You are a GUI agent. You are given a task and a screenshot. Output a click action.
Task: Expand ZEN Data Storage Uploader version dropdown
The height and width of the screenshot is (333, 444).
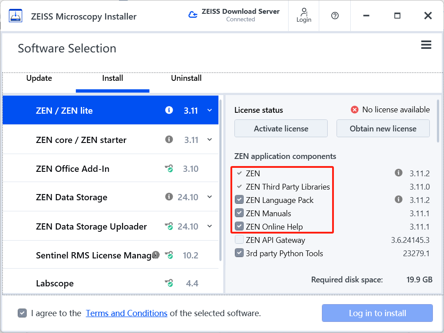coord(210,226)
